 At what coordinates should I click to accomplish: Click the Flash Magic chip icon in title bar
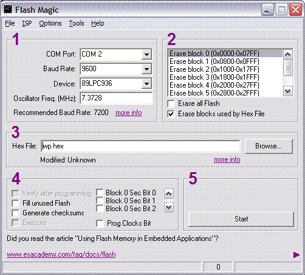[8, 10]
